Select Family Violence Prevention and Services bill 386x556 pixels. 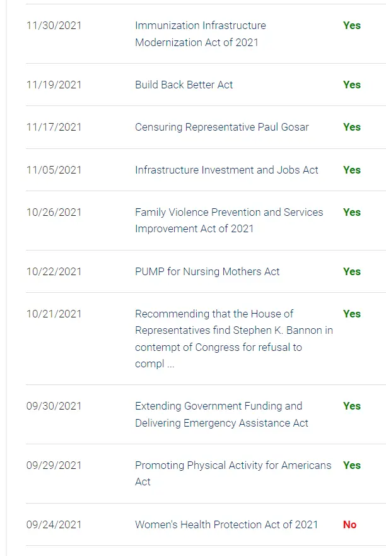(x=229, y=220)
